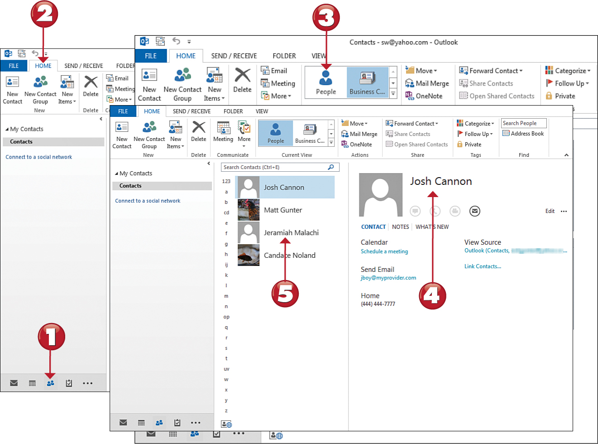Jump to letter m in contact index
This screenshot has height=444, width=598.
226,296
